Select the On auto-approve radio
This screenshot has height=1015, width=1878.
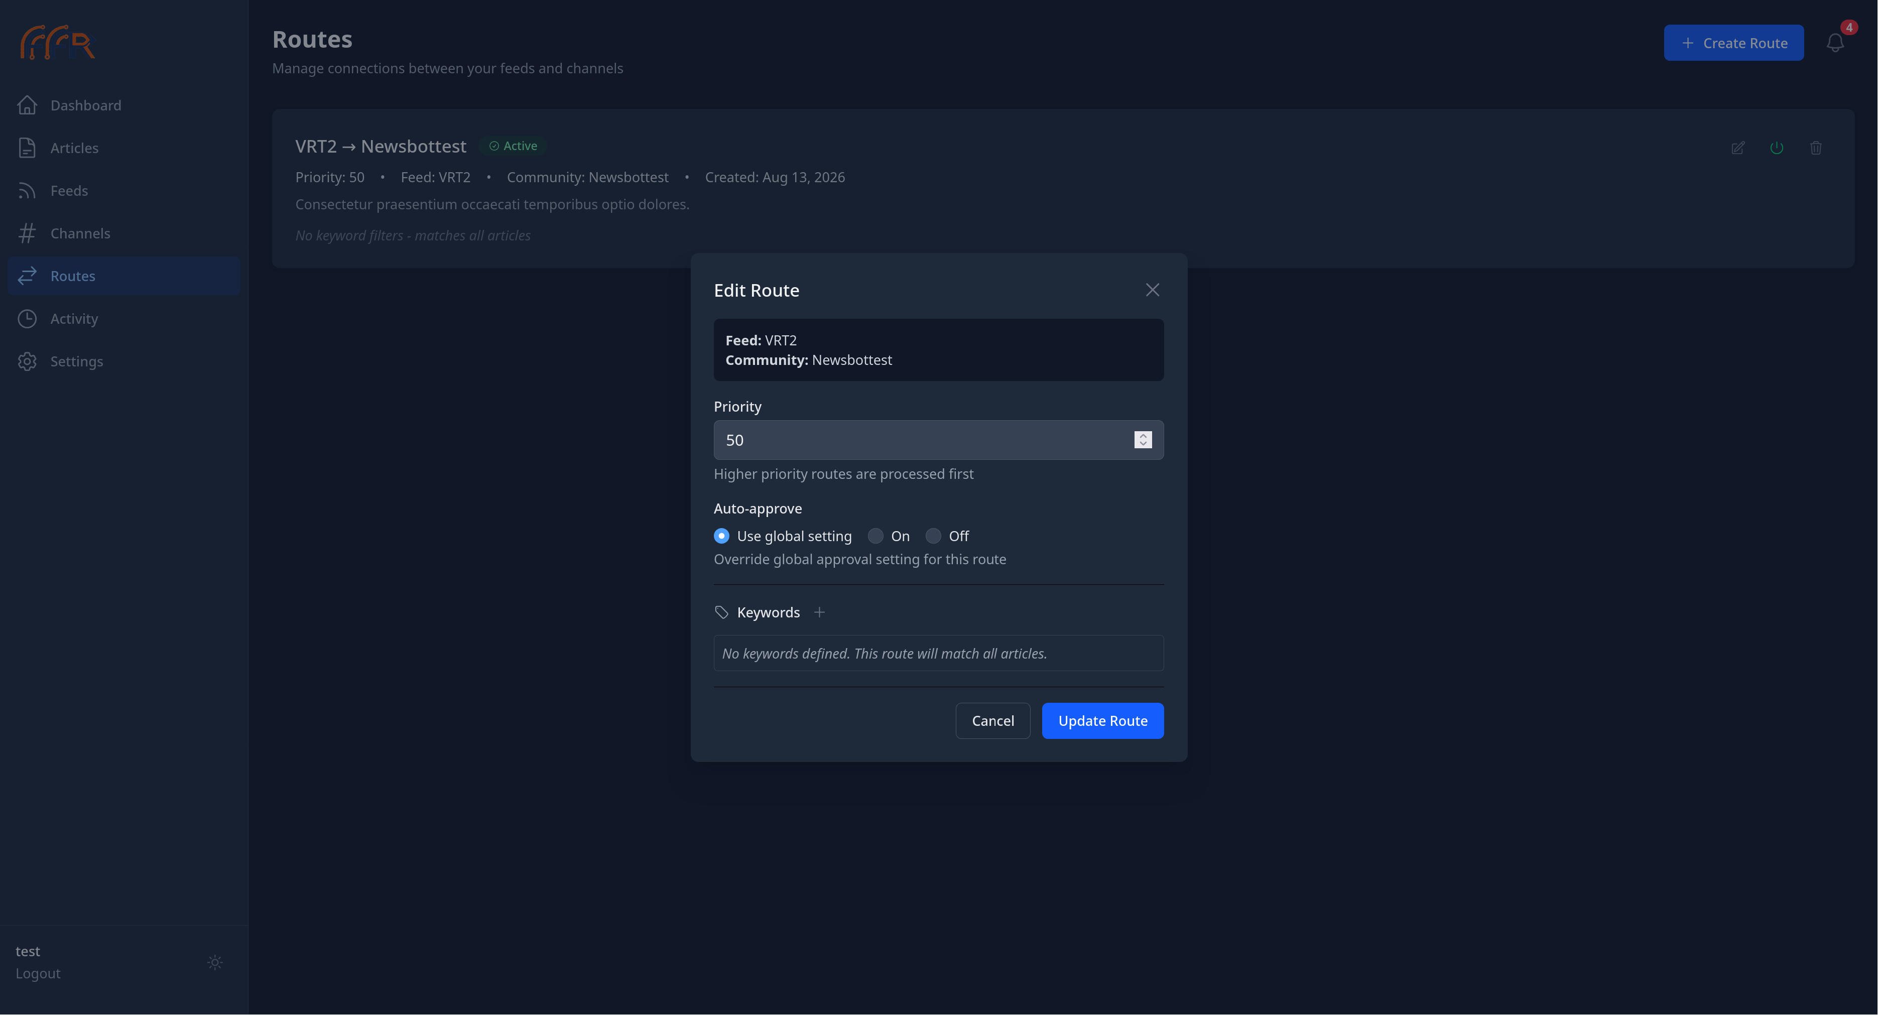point(875,536)
